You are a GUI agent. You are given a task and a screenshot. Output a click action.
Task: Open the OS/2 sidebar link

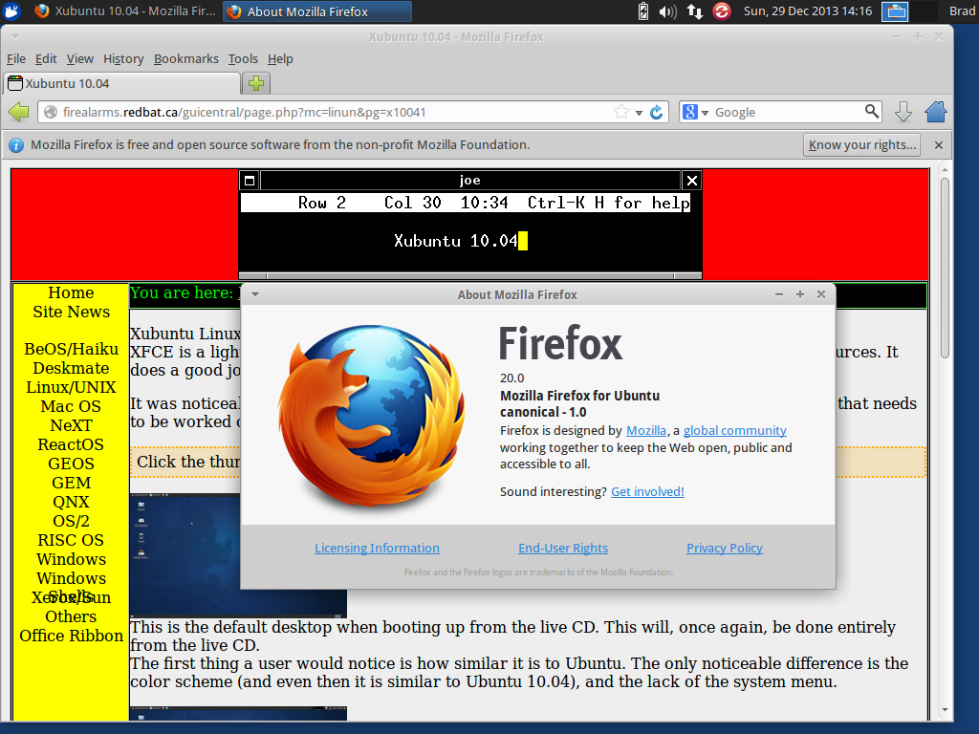coord(71,521)
